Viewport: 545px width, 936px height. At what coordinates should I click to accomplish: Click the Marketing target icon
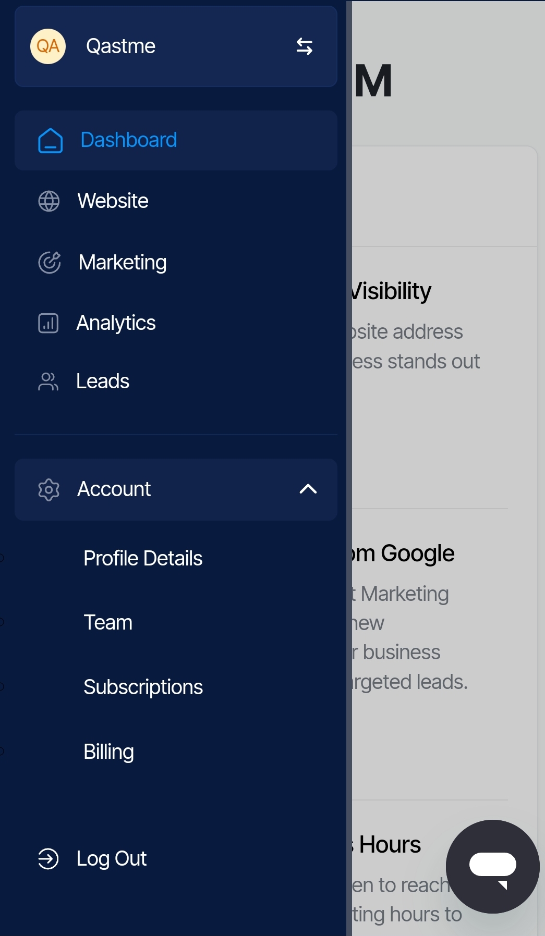(x=50, y=262)
